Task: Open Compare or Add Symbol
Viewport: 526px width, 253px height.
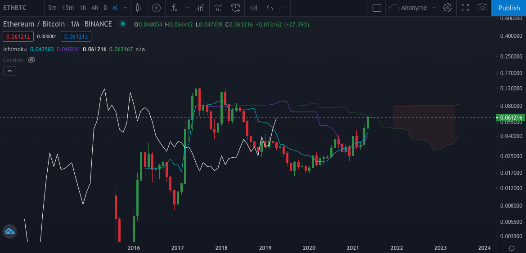Action: click(156, 8)
